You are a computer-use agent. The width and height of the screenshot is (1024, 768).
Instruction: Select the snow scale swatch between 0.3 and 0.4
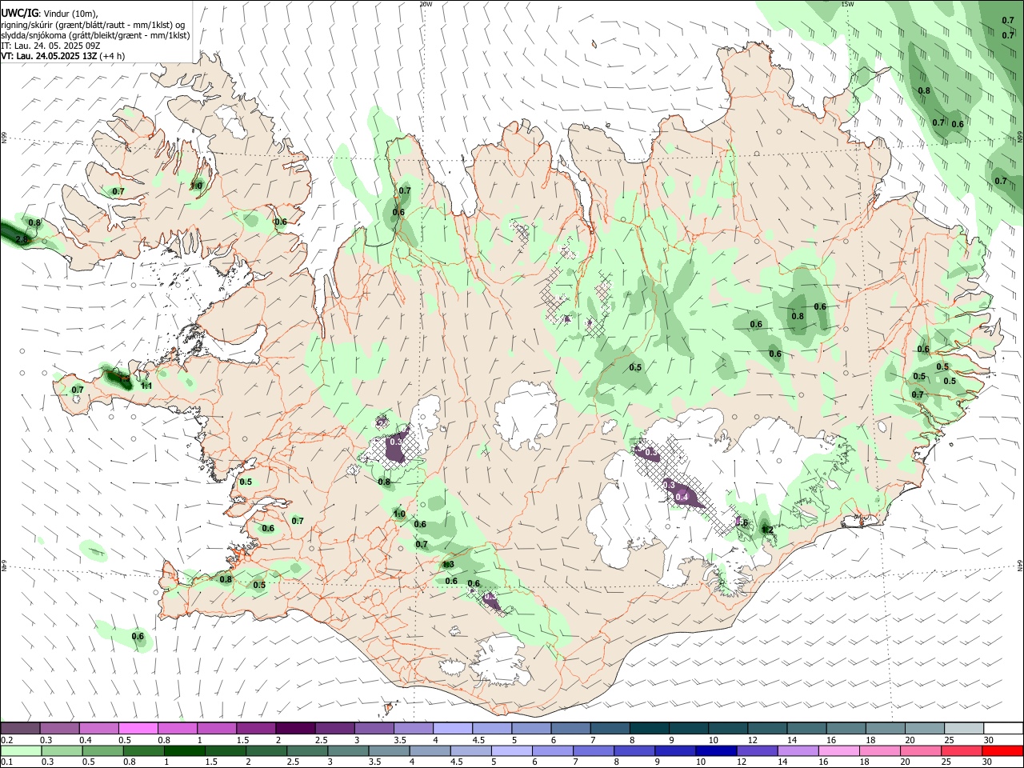[59, 729]
